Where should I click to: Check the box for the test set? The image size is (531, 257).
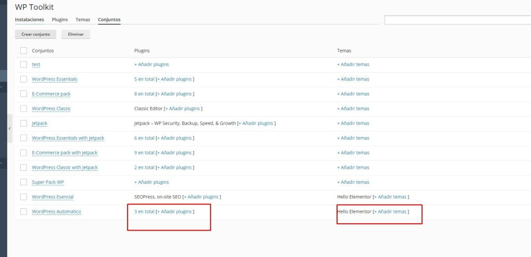click(23, 64)
